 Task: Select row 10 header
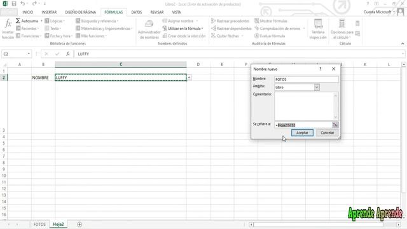(x=4, y=176)
